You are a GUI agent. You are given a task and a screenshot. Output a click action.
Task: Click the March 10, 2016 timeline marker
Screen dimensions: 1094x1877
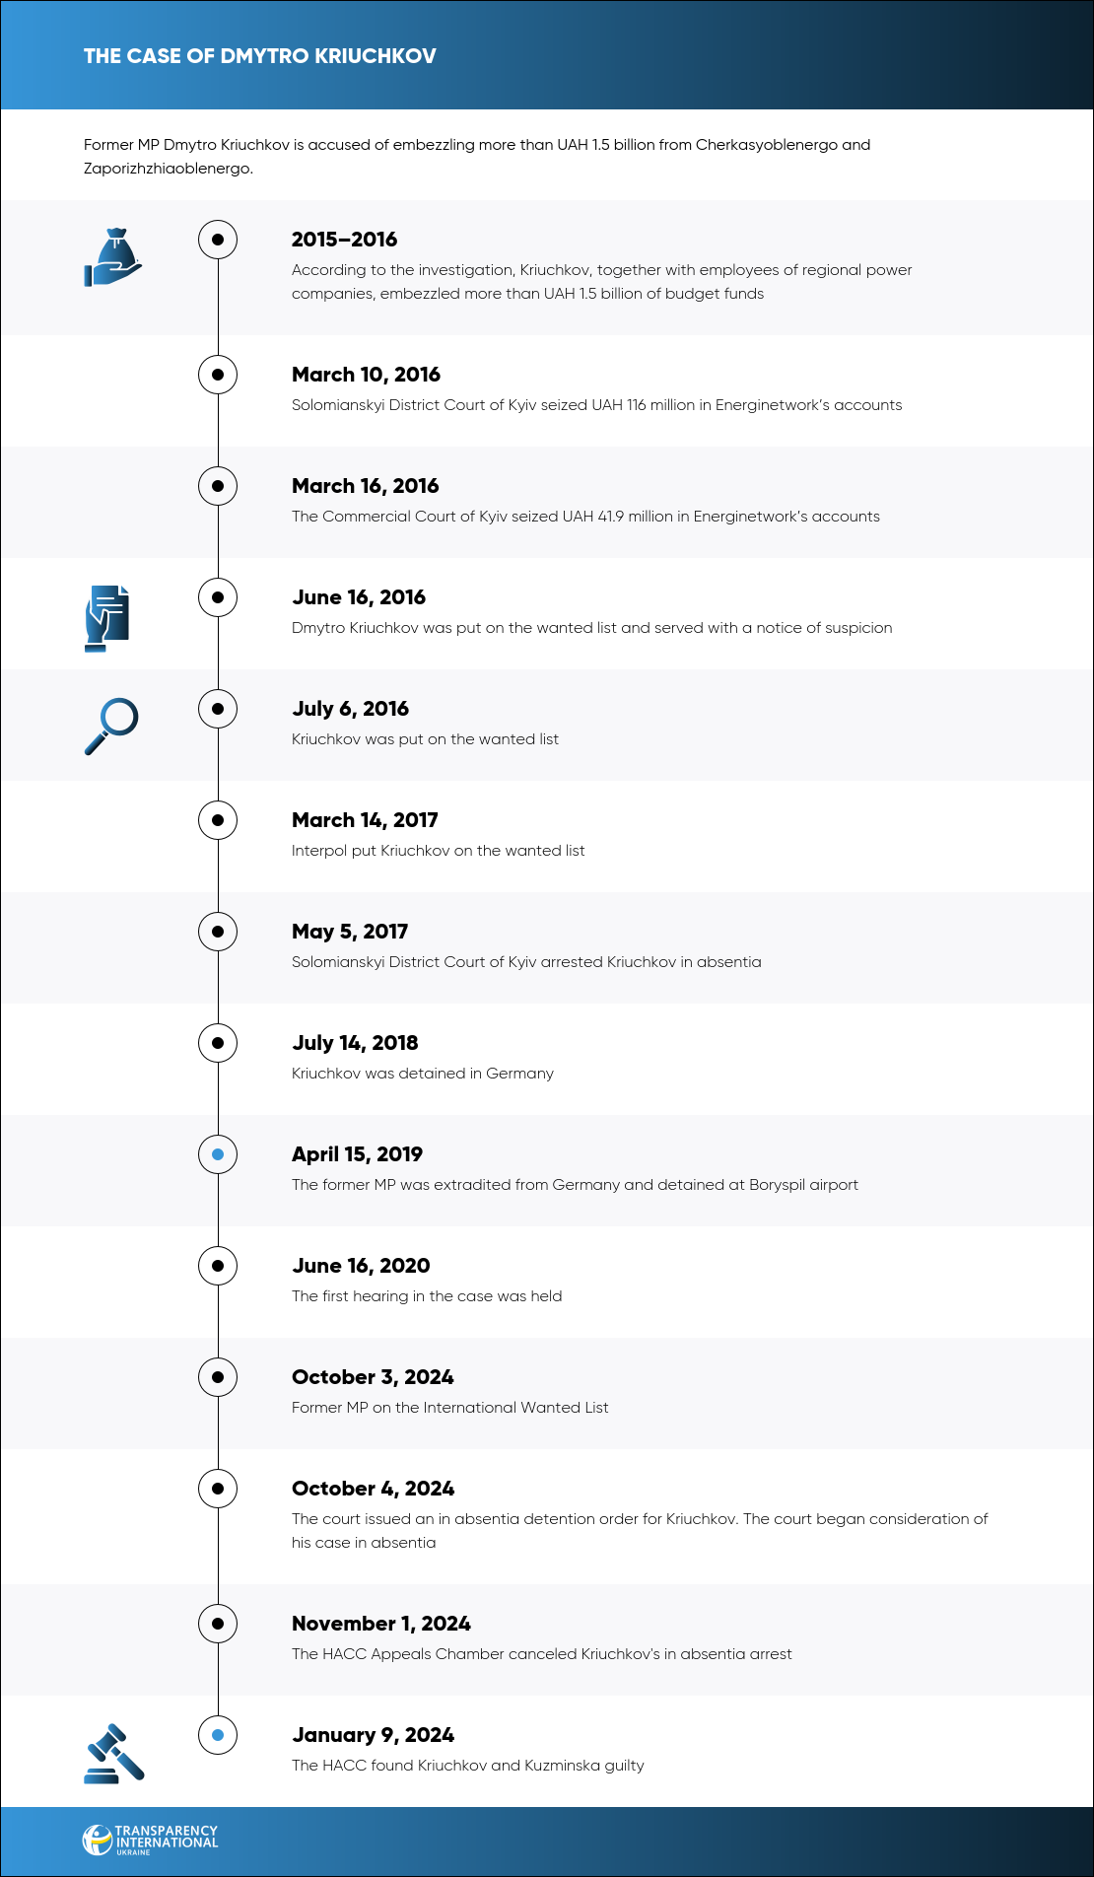pyautogui.click(x=218, y=375)
